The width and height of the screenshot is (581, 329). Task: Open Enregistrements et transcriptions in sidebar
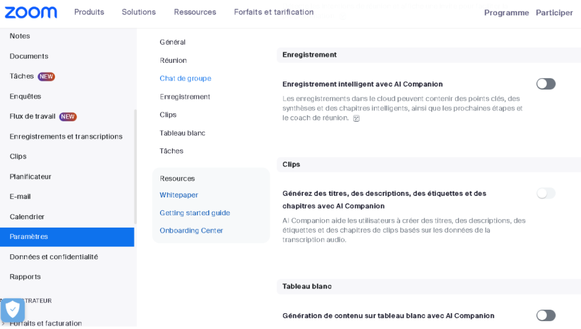pos(66,136)
